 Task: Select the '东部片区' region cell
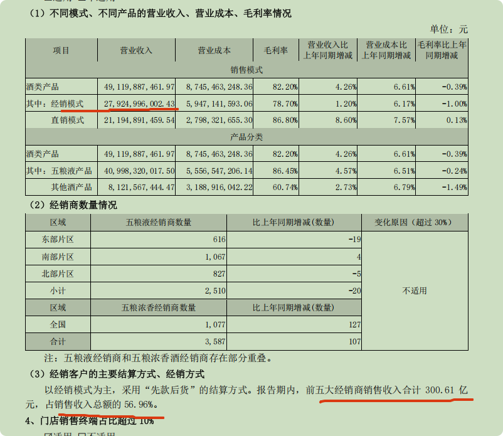pyautogui.click(x=58, y=240)
